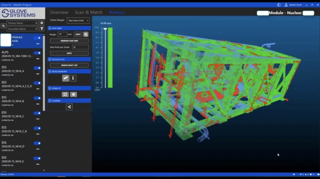Image resolution: width=320 pixels, height=179 pixels.
Task: Toggle visibility of Module KB36
Action: [37, 38]
